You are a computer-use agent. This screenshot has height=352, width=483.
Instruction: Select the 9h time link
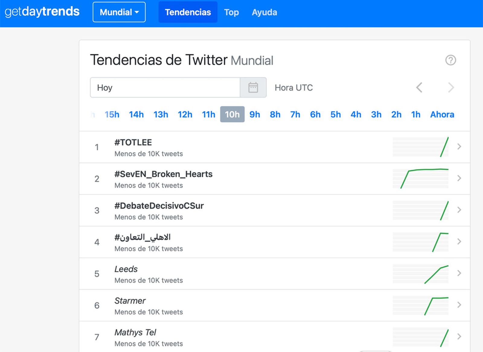pos(255,114)
